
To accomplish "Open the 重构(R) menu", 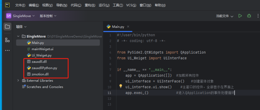I will 90,5.
